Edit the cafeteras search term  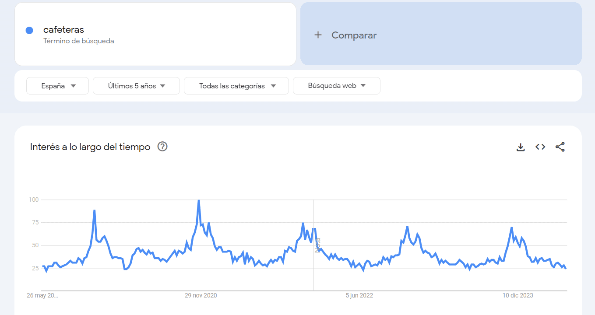pos(63,30)
